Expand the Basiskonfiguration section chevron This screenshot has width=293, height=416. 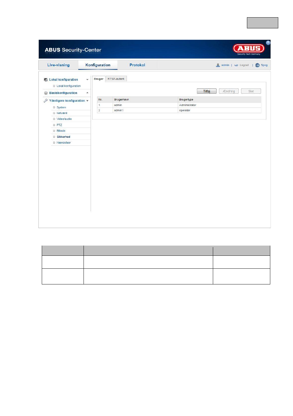87,93
